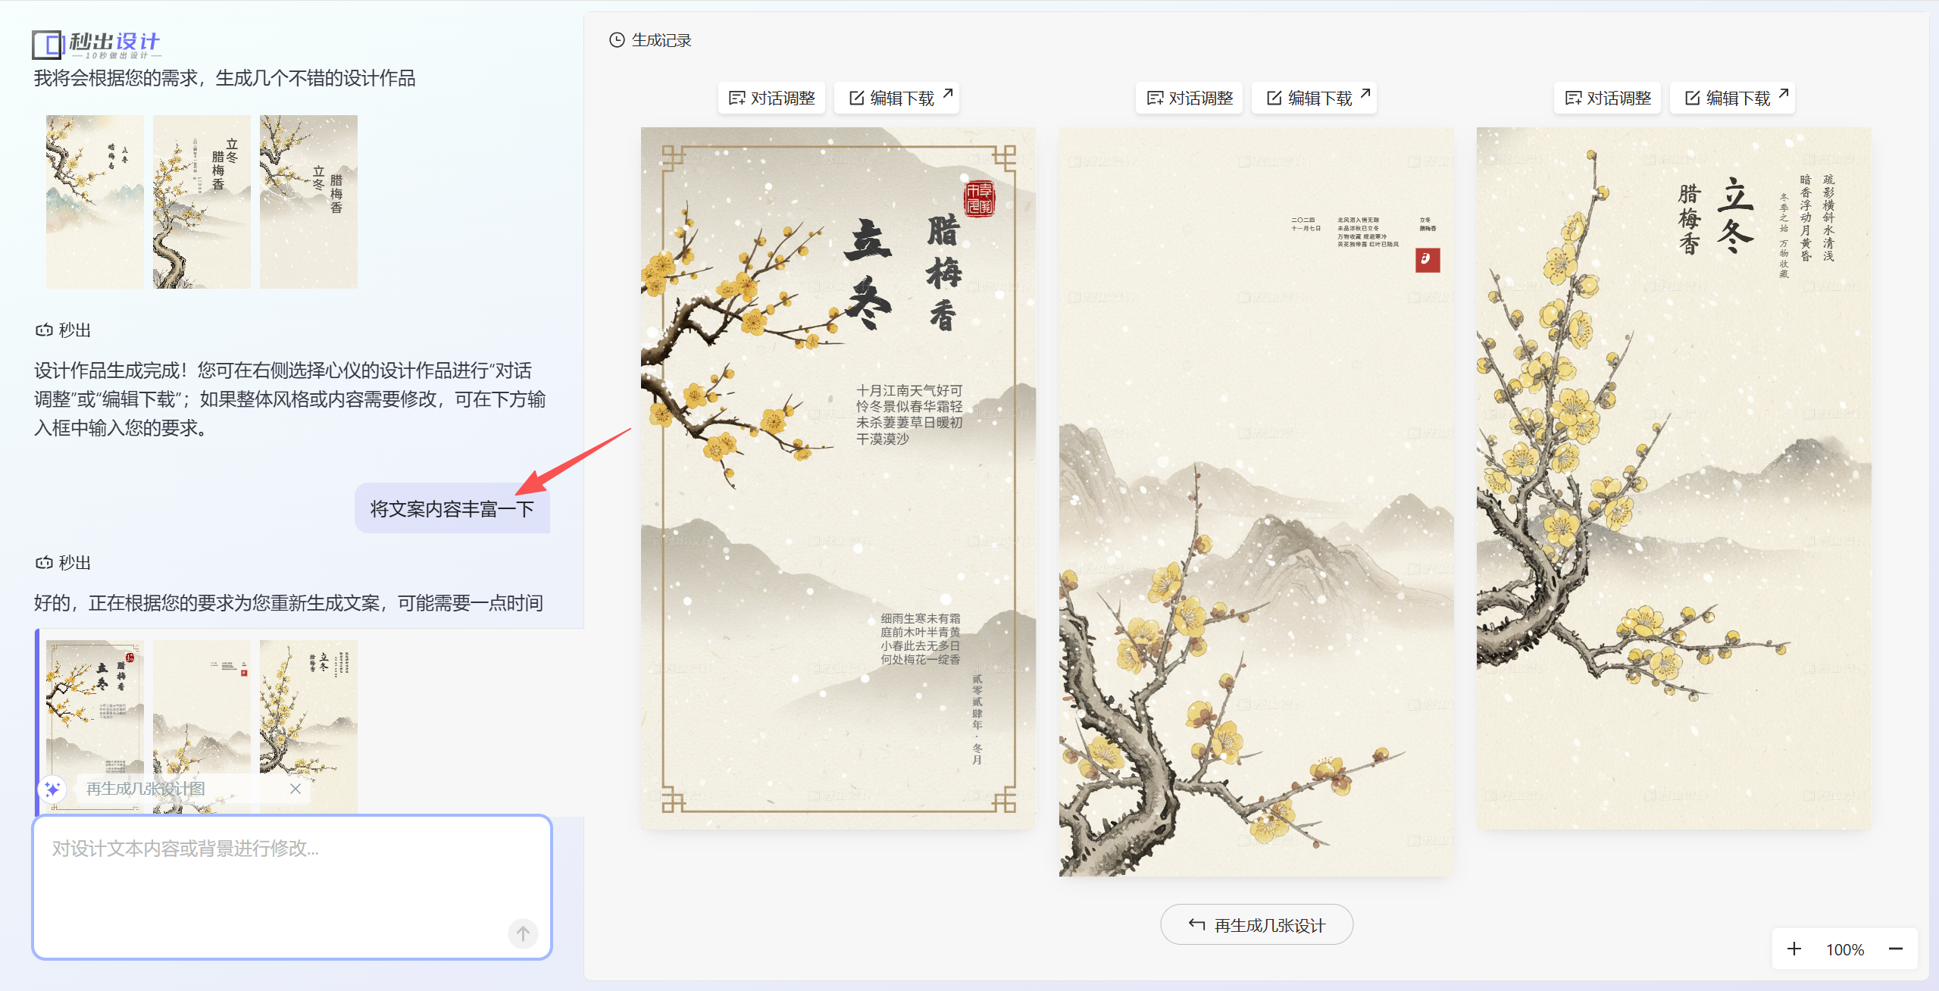Select the 再生成几张设计图 suggestion text

[145, 789]
